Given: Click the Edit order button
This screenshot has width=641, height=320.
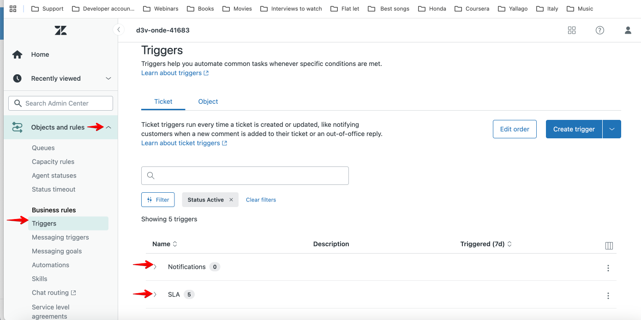Looking at the screenshot, I should point(515,129).
